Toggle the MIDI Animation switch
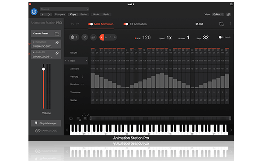This screenshot has width=262, height=161. point(91,24)
